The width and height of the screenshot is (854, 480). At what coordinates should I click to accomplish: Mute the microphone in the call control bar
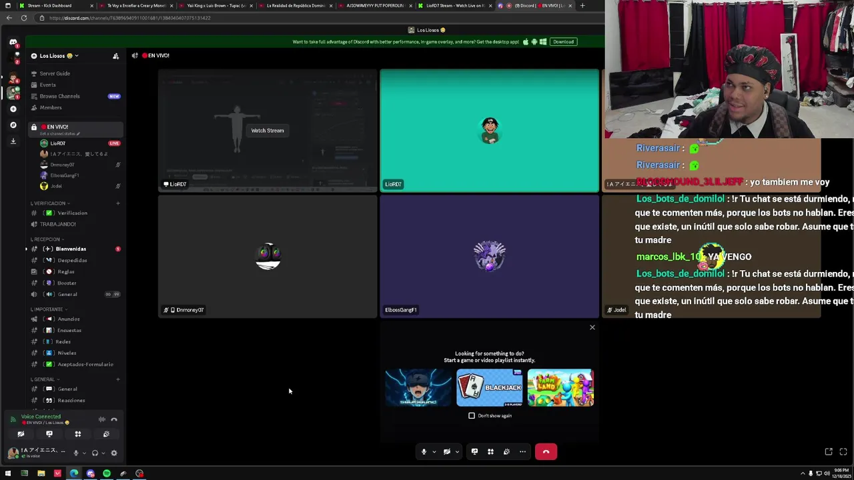(424, 452)
